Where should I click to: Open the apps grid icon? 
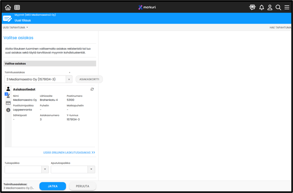coord(17,7)
